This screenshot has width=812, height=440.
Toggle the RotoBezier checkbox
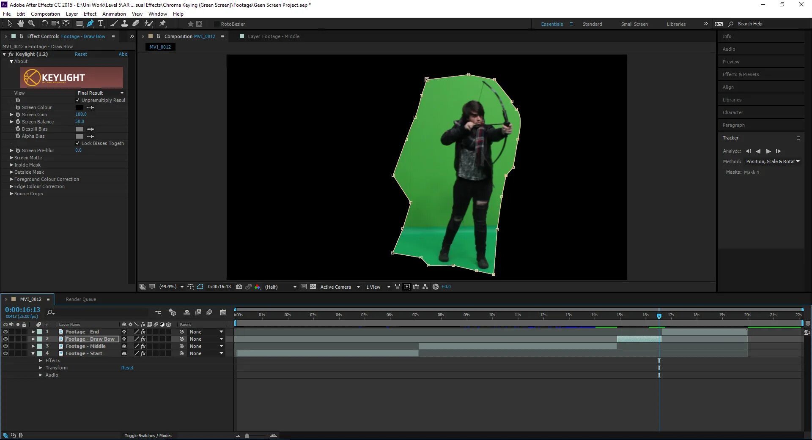tap(217, 24)
